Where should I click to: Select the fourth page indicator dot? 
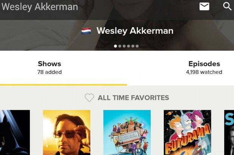(x=128, y=46)
